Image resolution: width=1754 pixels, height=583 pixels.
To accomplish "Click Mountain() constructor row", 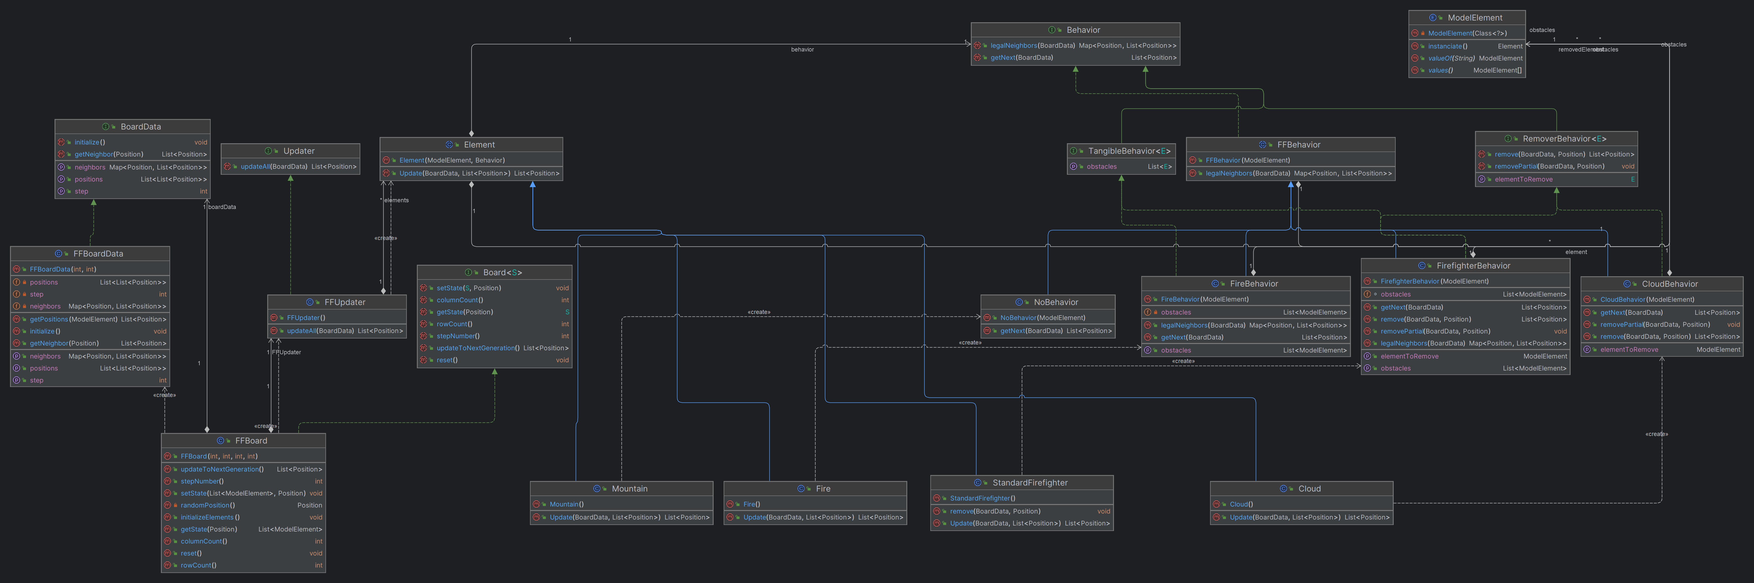I will [622, 505].
